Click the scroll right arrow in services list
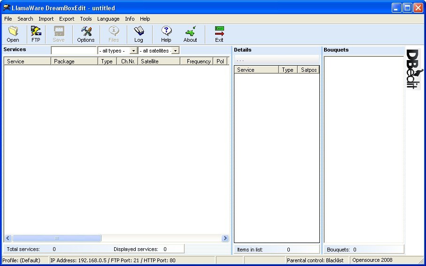426x266 pixels. (x=225, y=238)
